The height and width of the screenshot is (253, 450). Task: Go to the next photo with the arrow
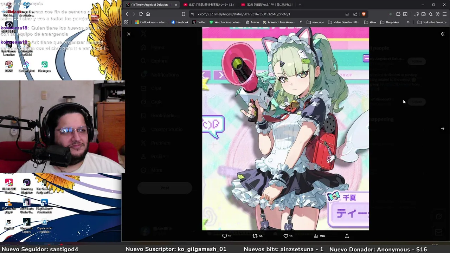coord(443,129)
